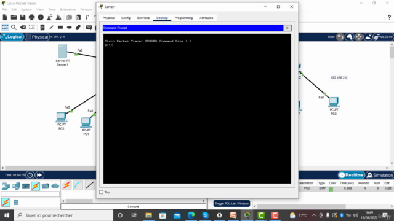Open Windows Start button
This screenshot has width=394, height=221.
pos(7,215)
